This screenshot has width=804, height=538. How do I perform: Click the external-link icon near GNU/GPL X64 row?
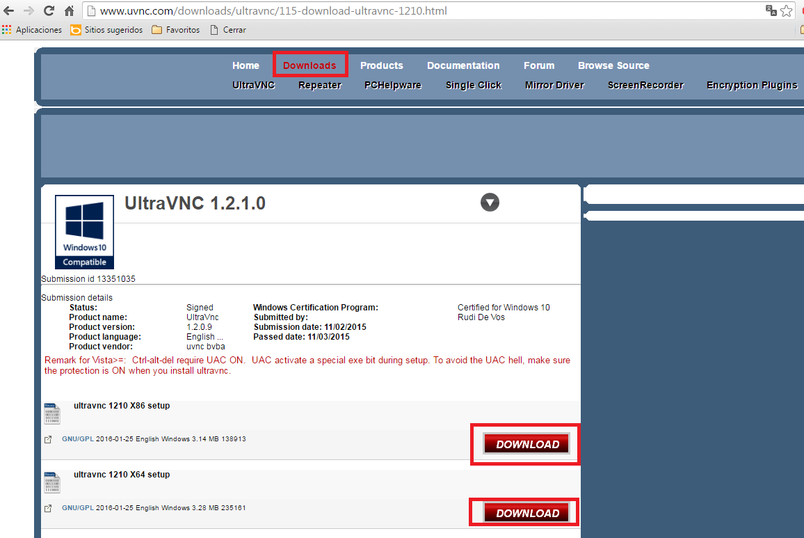coord(47,507)
